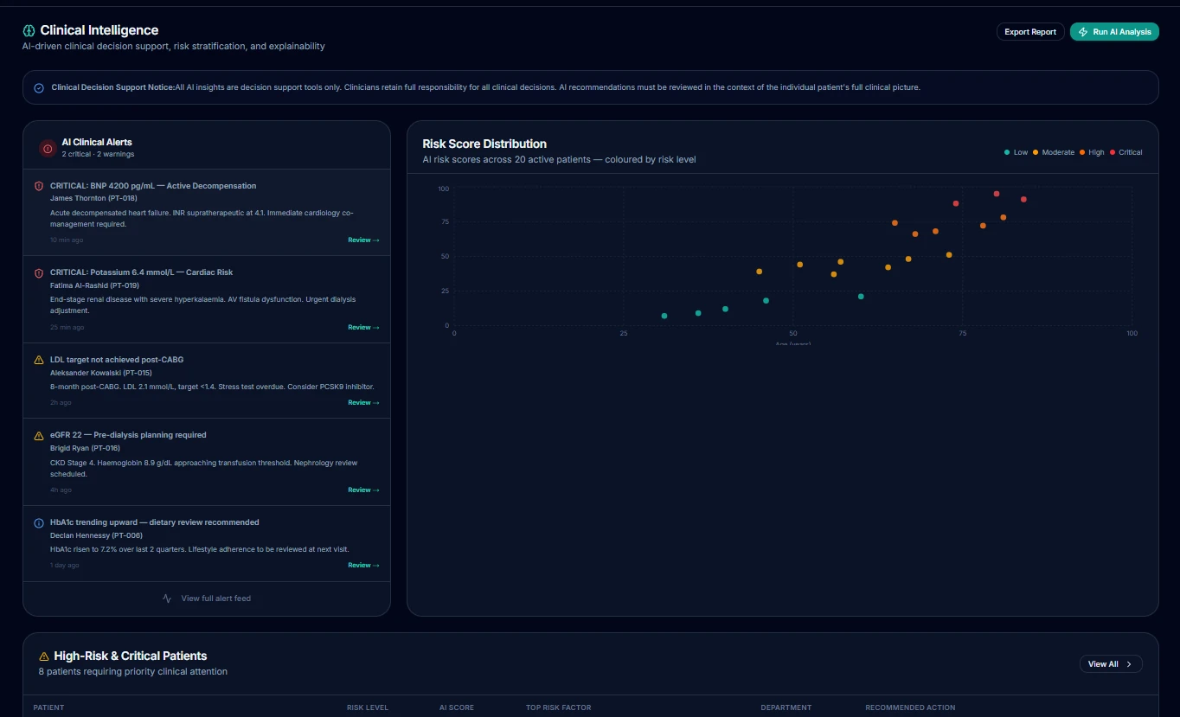
Task: Click the pulse icon beside View full alert feed
Action: [167, 599]
